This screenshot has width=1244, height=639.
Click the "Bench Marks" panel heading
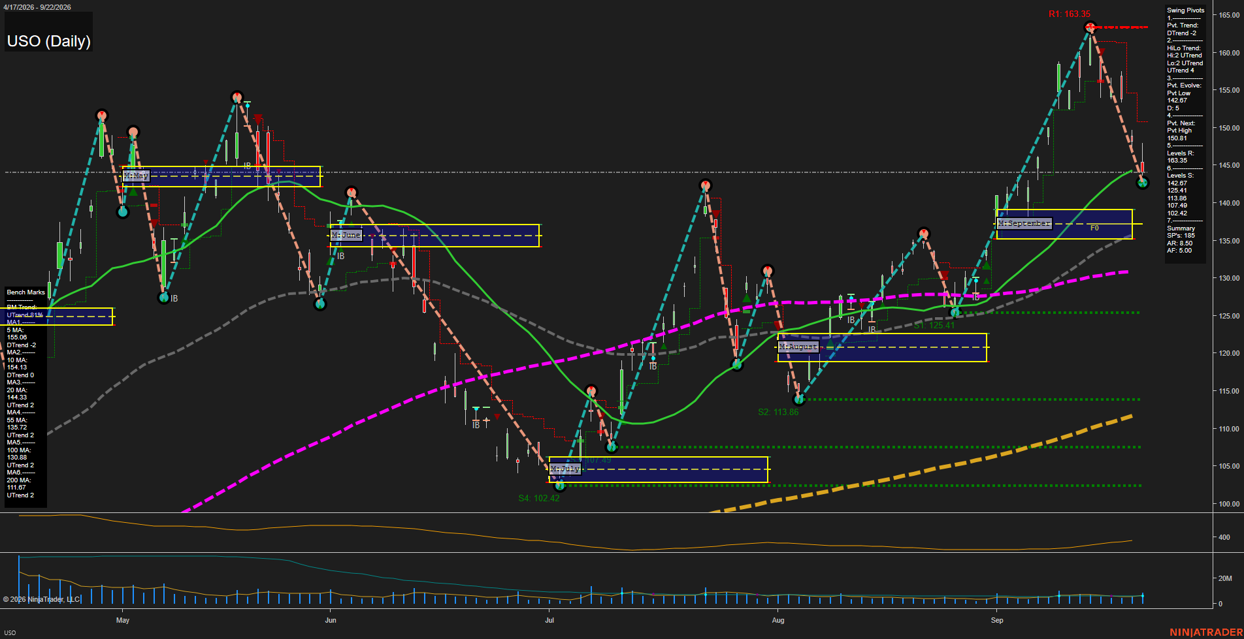click(26, 292)
